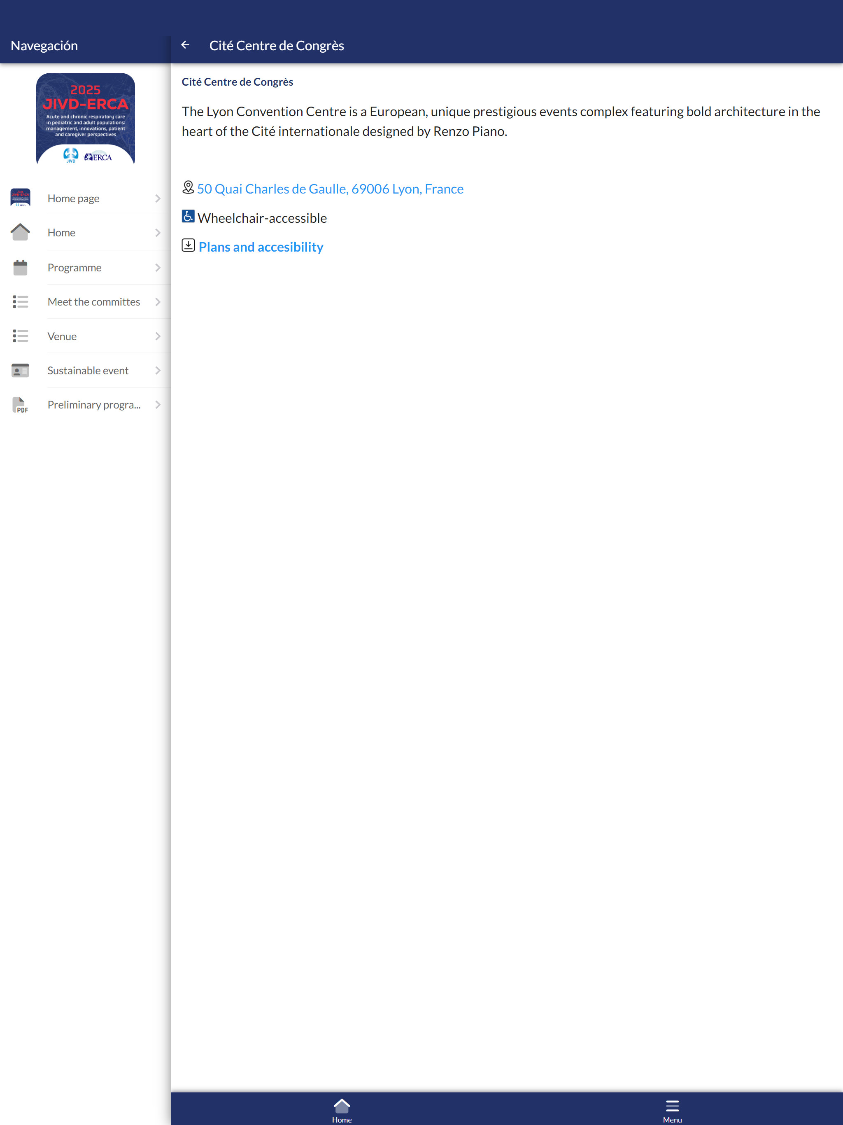Click the blue Cité Centre de Congrès heading
The width and height of the screenshot is (843, 1125).
pyautogui.click(x=238, y=82)
